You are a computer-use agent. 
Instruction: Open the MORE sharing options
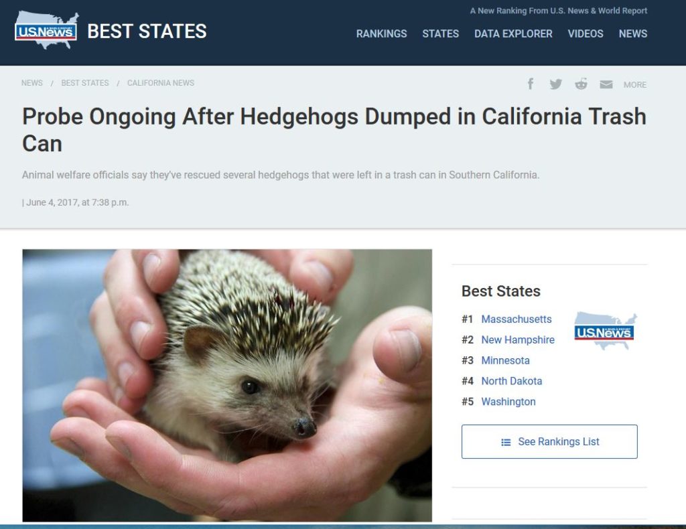[635, 85]
